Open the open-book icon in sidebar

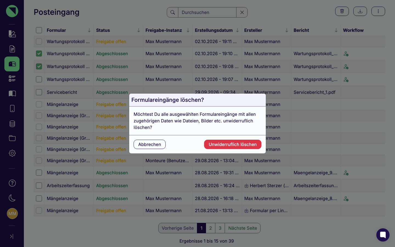point(12,93)
